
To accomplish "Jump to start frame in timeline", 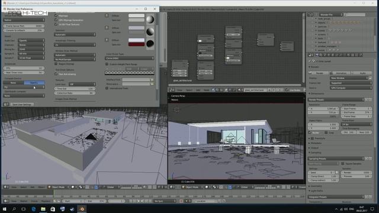I will (131, 201).
